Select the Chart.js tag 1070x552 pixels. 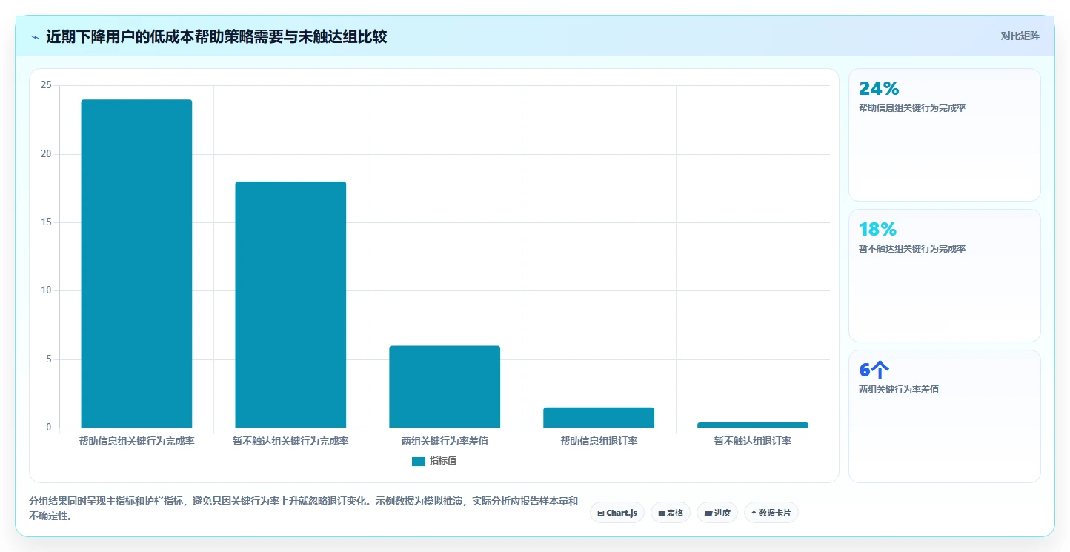click(617, 513)
